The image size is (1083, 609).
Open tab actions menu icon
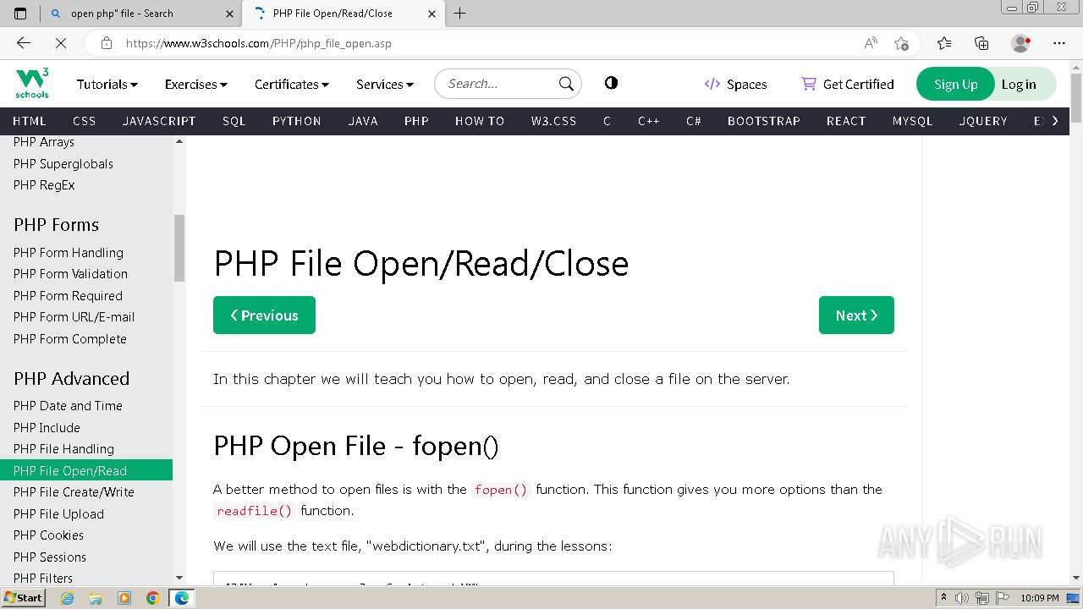click(x=20, y=14)
